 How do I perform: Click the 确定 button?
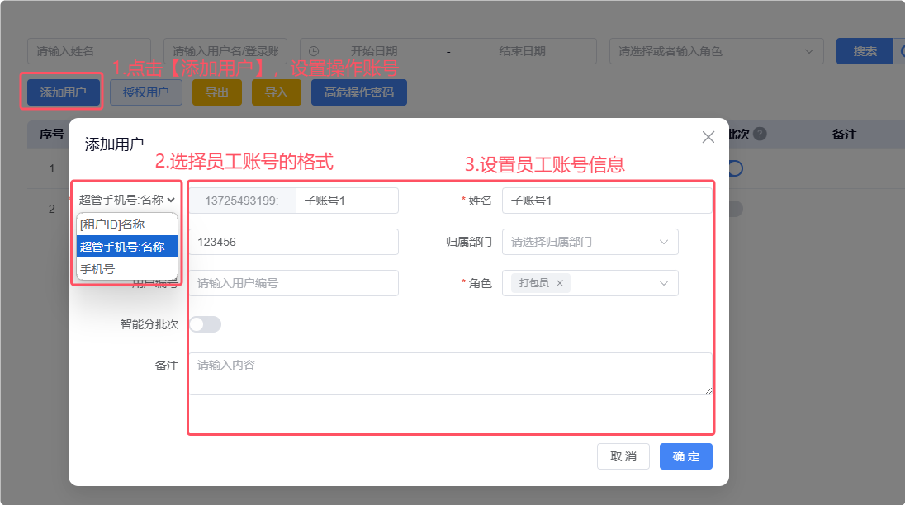click(685, 456)
